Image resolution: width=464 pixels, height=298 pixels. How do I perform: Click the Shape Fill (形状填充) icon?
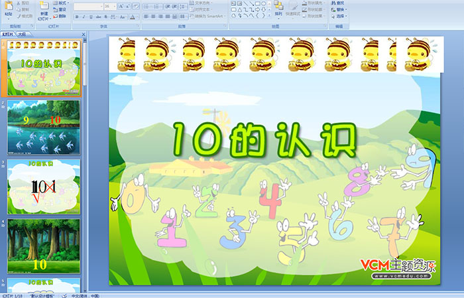tap(304, 3)
